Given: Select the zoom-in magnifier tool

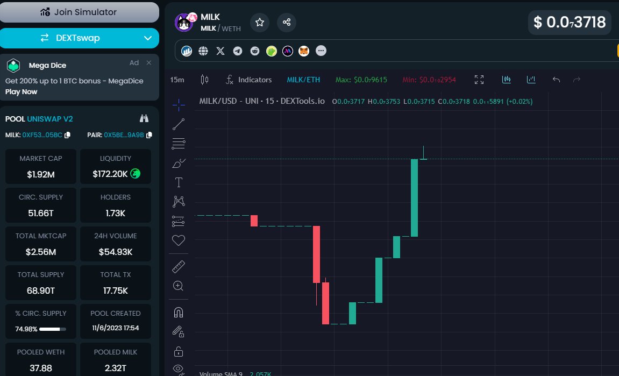Looking at the screenshot, I should click(179, 286).
